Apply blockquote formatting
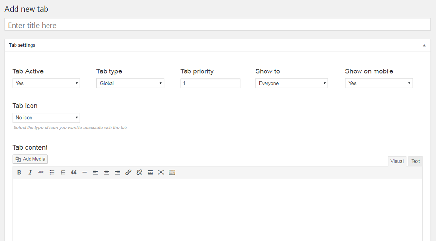Screen dimensions: 436x241 [x=74, y=172]
